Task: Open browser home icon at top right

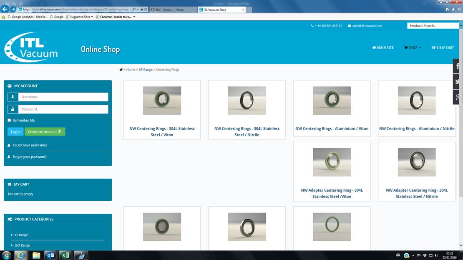Action: 447,10
